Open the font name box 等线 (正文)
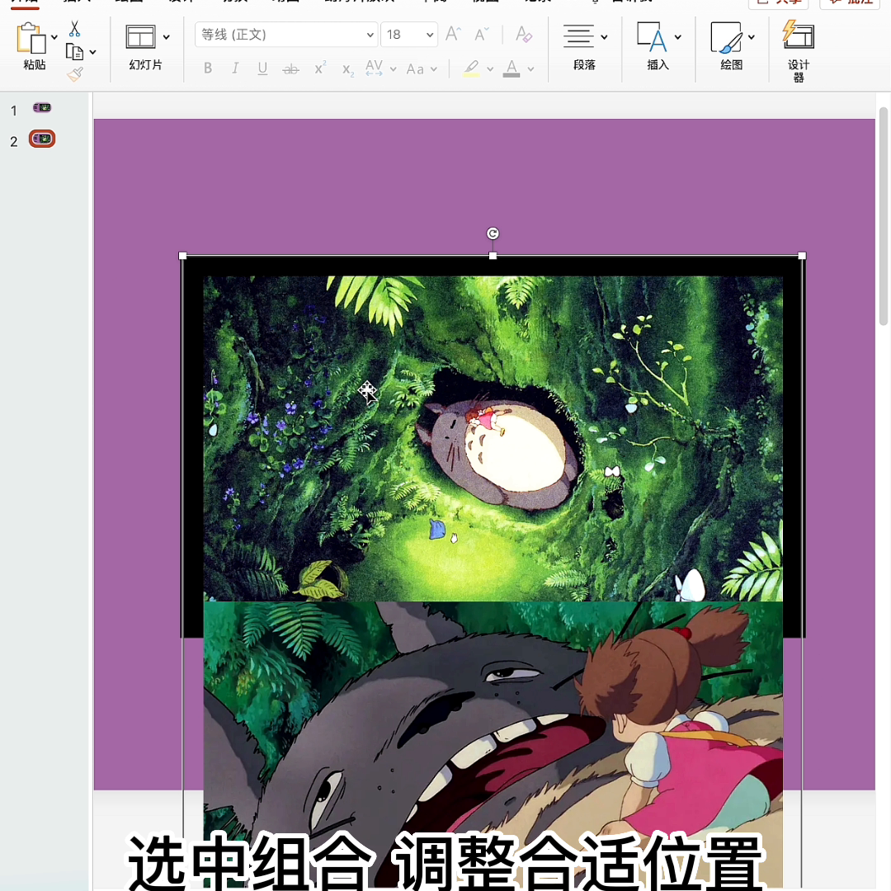The width and height of the screenshot is (891, 891). pyautogui.click(x=285, y=35)
